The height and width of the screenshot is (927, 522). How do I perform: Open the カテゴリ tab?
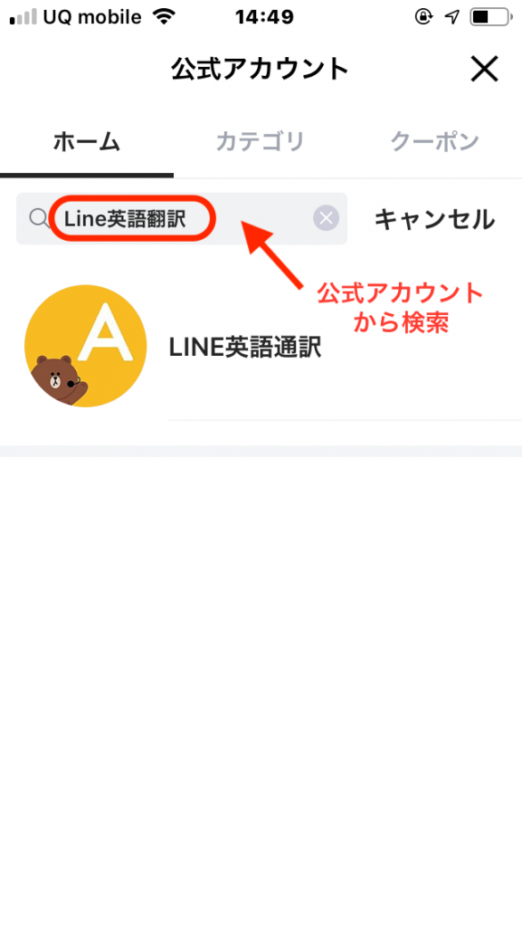tap(261, 142)
